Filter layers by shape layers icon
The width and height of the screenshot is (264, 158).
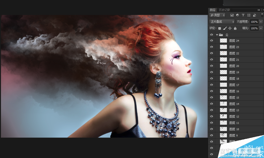coord(249,15)
